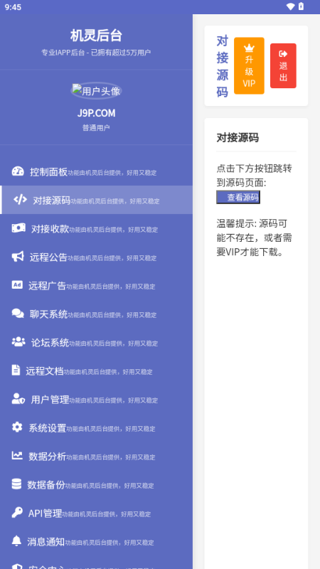
Task: Click the API key icon
Action: [x=17, y=512]
